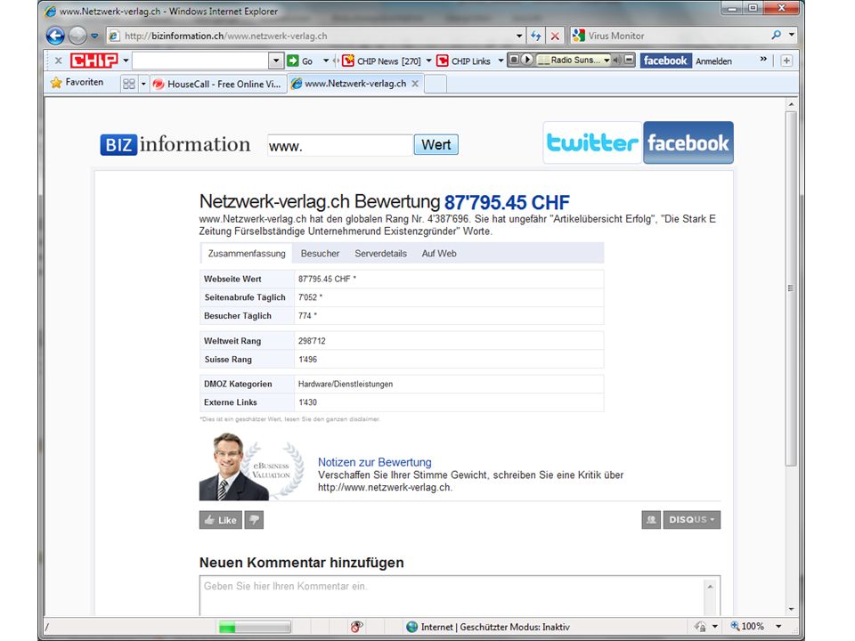The width and height of the screenshot is (855, 641).
Task: Expand the CHIP toolbar search box dropdown
Action: click(x=276, y=61)
